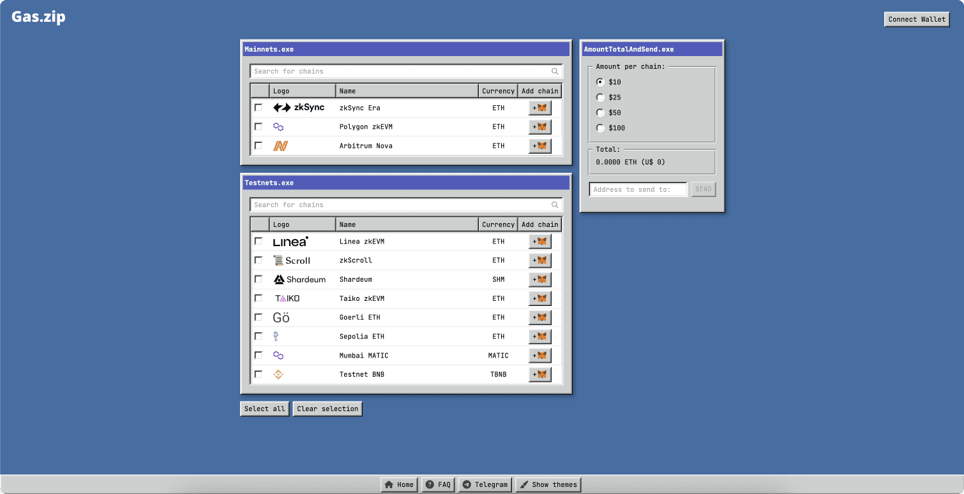Screen dimensions: 964x494
Task: Select the $10 amount option
Action: pyautogui.click(x=600, y=82)
